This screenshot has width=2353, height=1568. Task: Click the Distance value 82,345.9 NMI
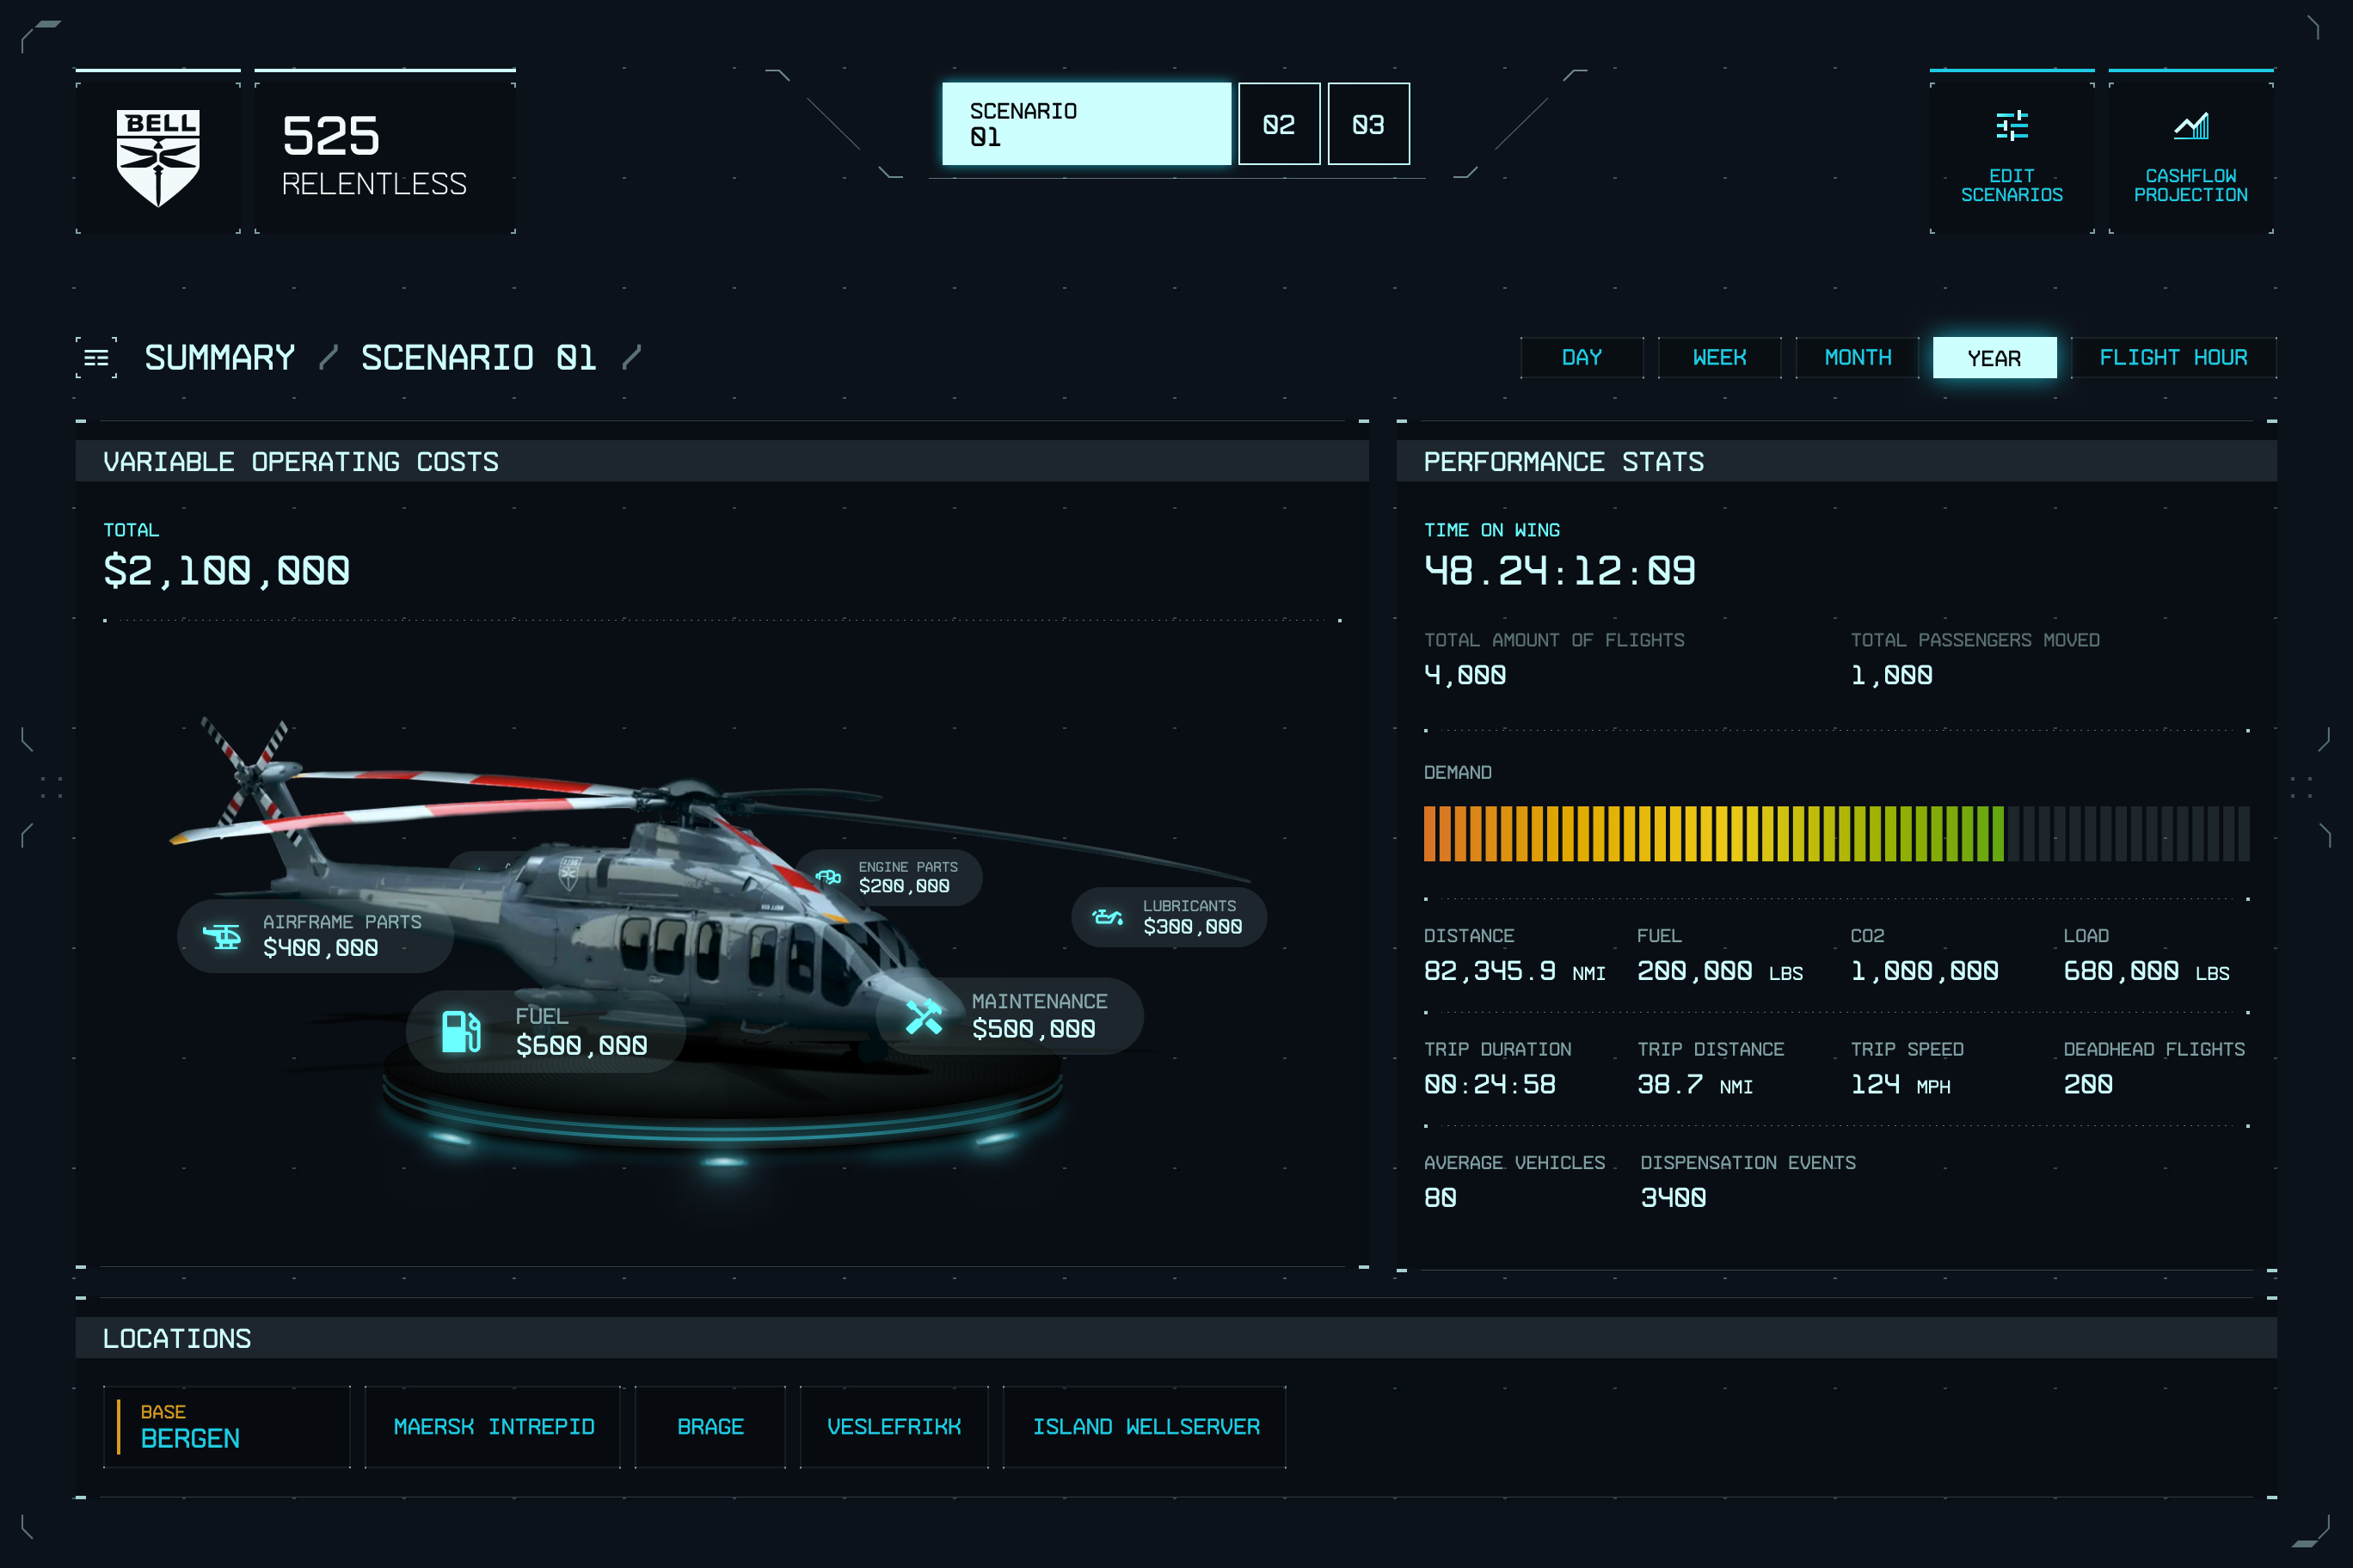(x=1514, y=972)
